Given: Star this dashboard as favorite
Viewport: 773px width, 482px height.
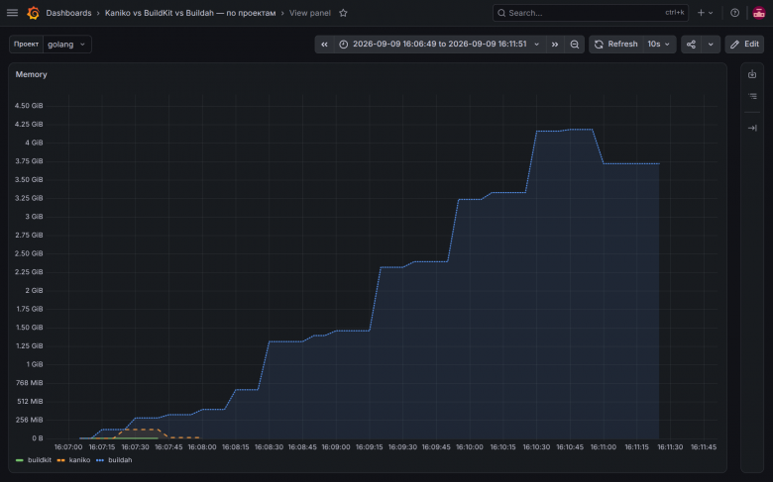Looking at the screenshot, I should pos(343,13).
